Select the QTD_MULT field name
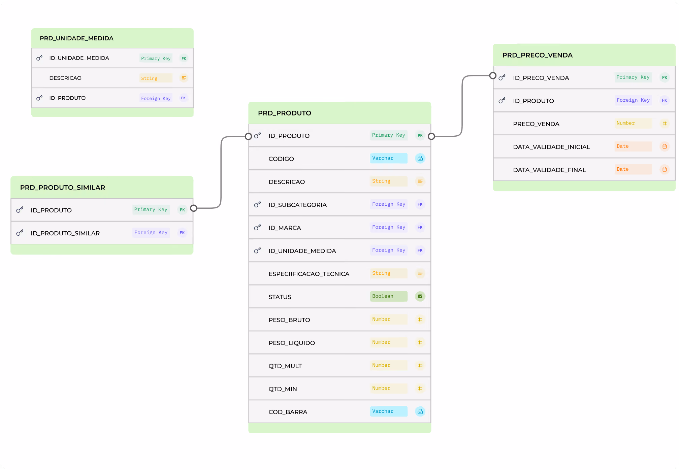This screenshot has width=679, height=470. pos(285,366)
